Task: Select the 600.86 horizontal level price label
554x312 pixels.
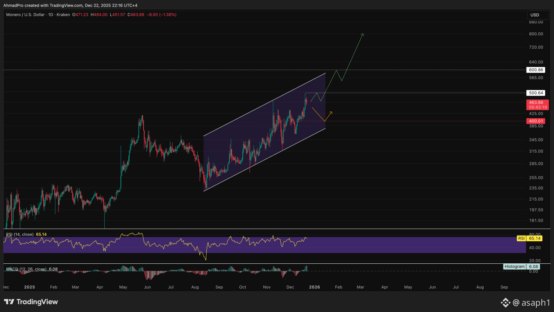Action: click(536, 70)
